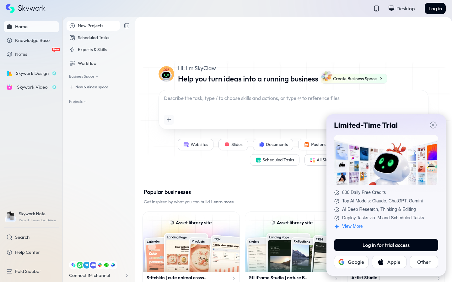Choose Other login options
Viewport: 452px width, 282px height.
pyautogui.click(x=424, y=262)
